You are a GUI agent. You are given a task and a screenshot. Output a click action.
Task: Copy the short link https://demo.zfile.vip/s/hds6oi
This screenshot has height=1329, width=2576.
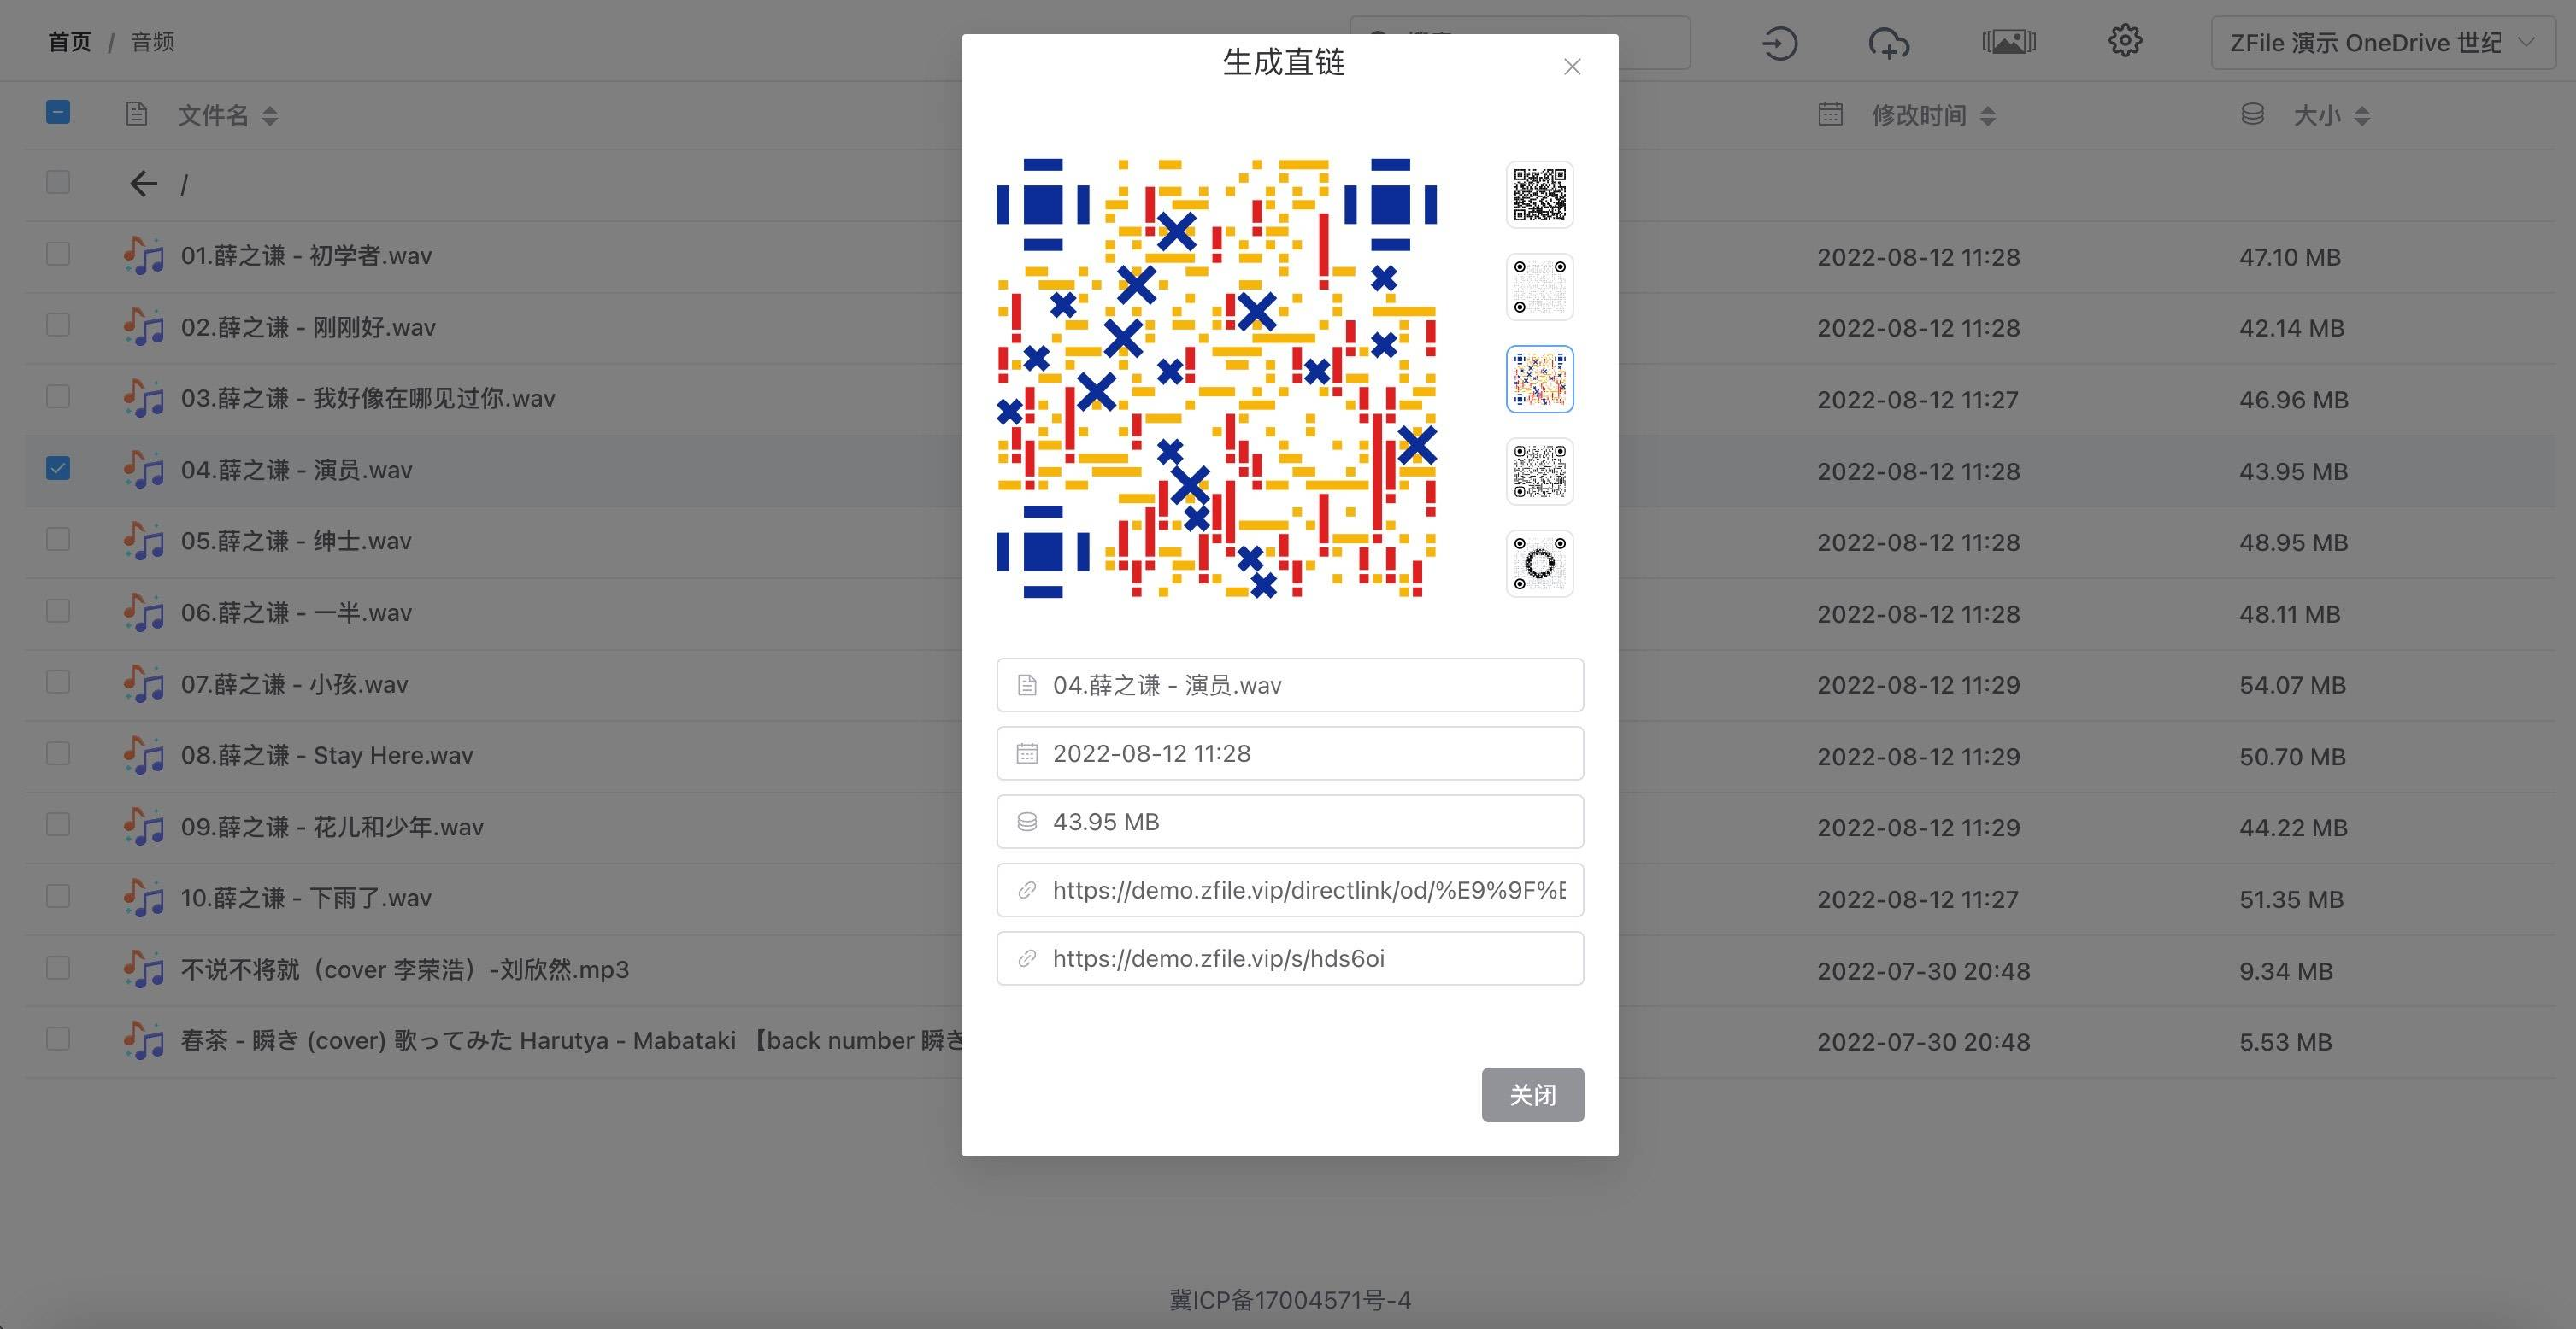[x=1289, y=956]
